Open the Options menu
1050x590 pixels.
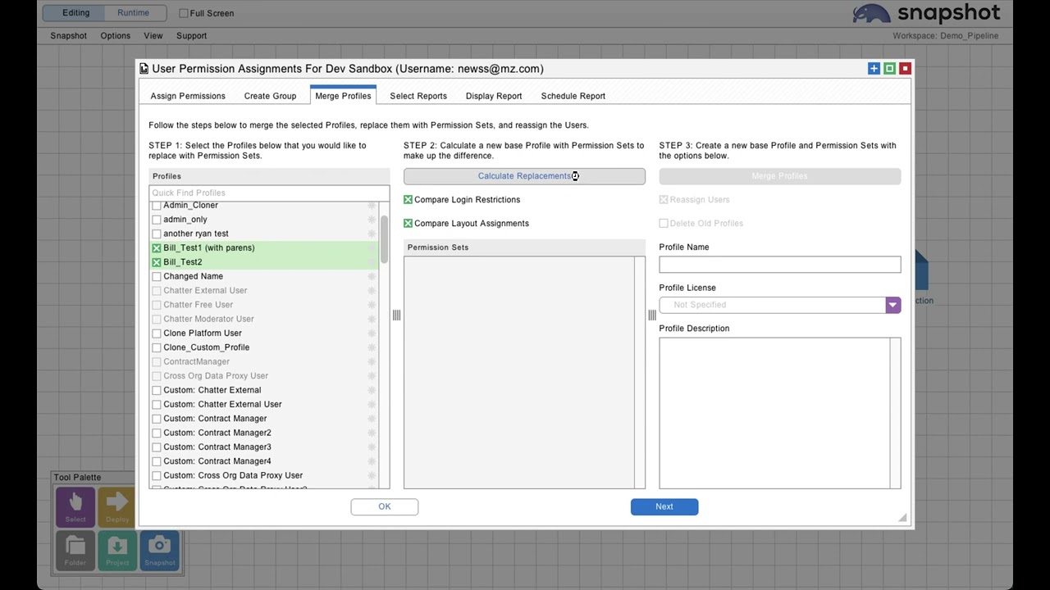point(115,36)
